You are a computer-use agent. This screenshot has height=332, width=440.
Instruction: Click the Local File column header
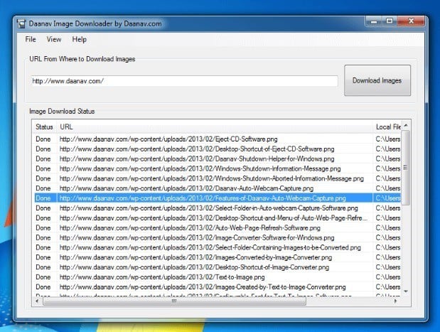(388, 127)
